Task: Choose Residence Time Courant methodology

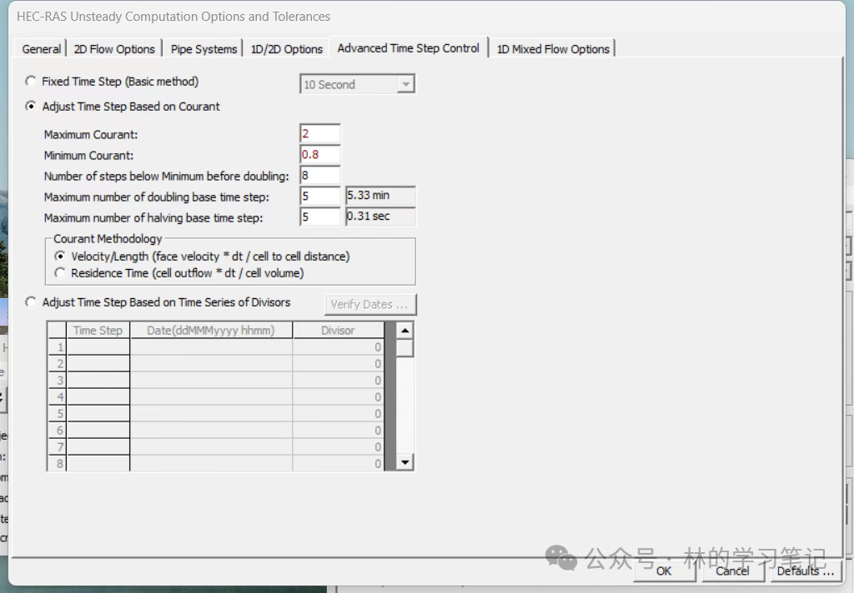Action: 60,273
